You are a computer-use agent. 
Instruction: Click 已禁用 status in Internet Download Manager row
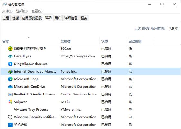click(106, 72)
